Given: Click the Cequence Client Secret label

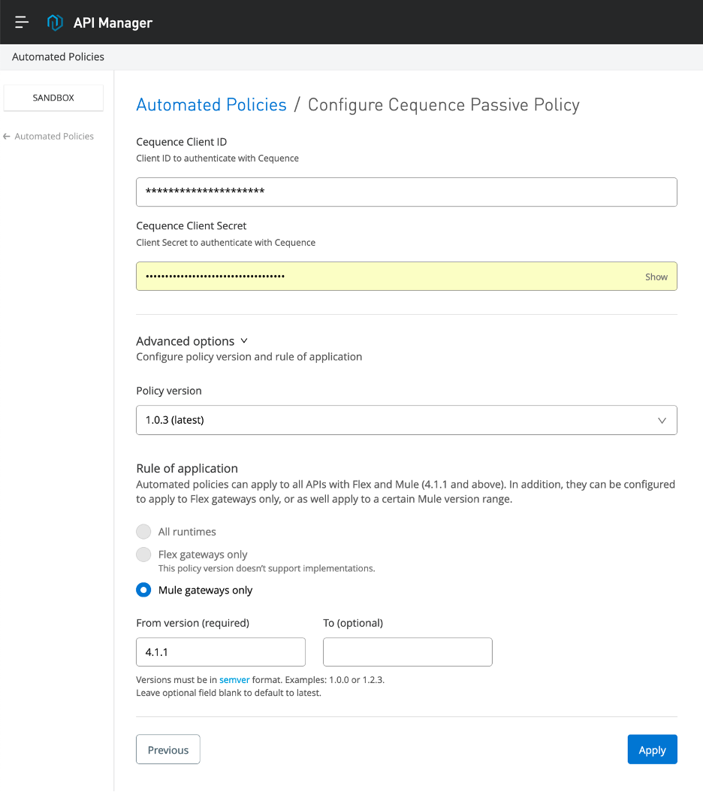Looking at the screenshot, I should (192, 225).
